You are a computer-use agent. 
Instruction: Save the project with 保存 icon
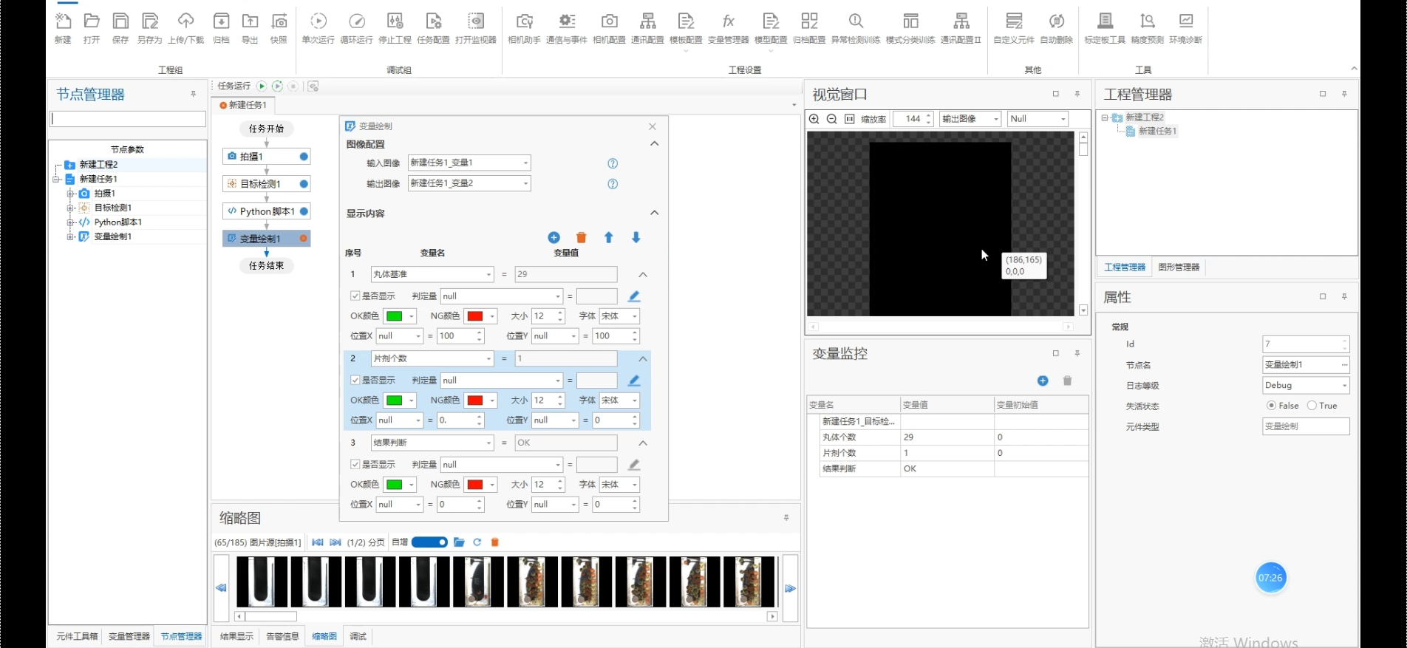point(120,27)
